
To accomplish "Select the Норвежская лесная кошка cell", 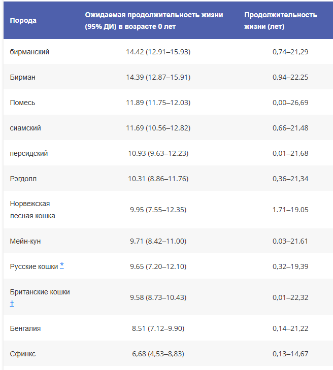I will pyautogui.click(x=32, y=210).
